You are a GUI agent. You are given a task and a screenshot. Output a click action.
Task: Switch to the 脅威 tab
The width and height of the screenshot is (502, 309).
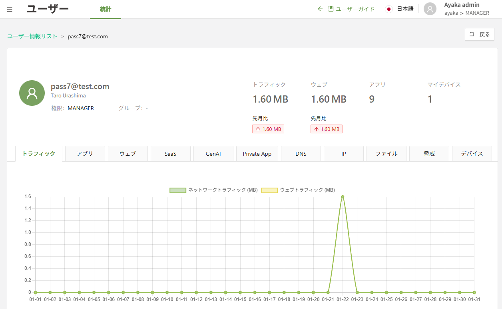point(429,154)
